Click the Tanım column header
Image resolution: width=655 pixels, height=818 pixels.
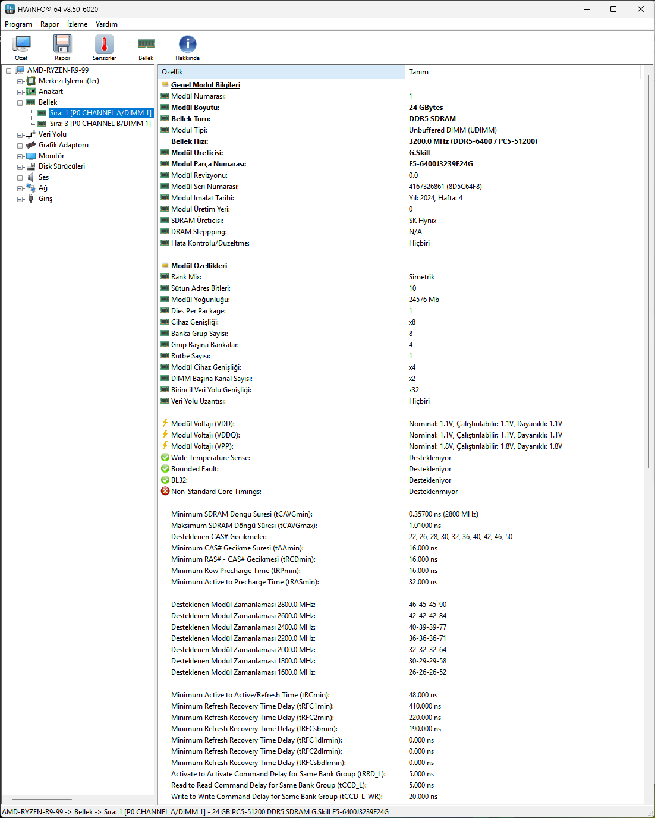tap(523, 72)
